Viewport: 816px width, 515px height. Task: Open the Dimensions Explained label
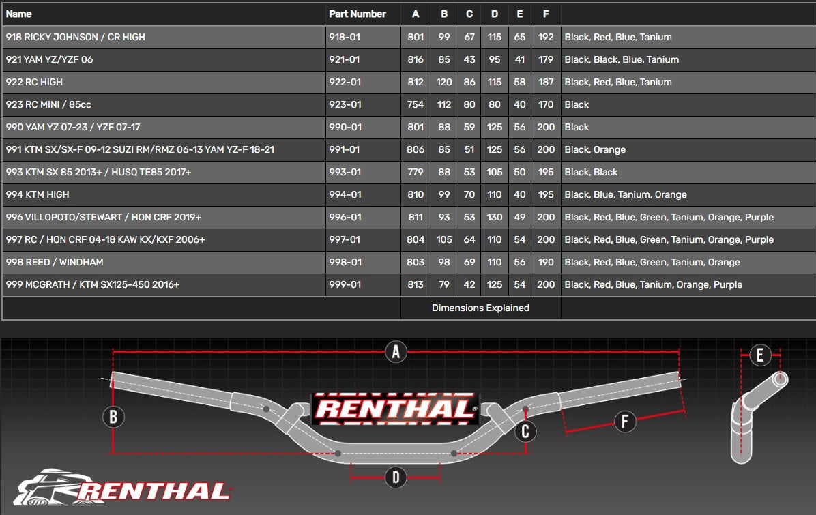(480, 308)
